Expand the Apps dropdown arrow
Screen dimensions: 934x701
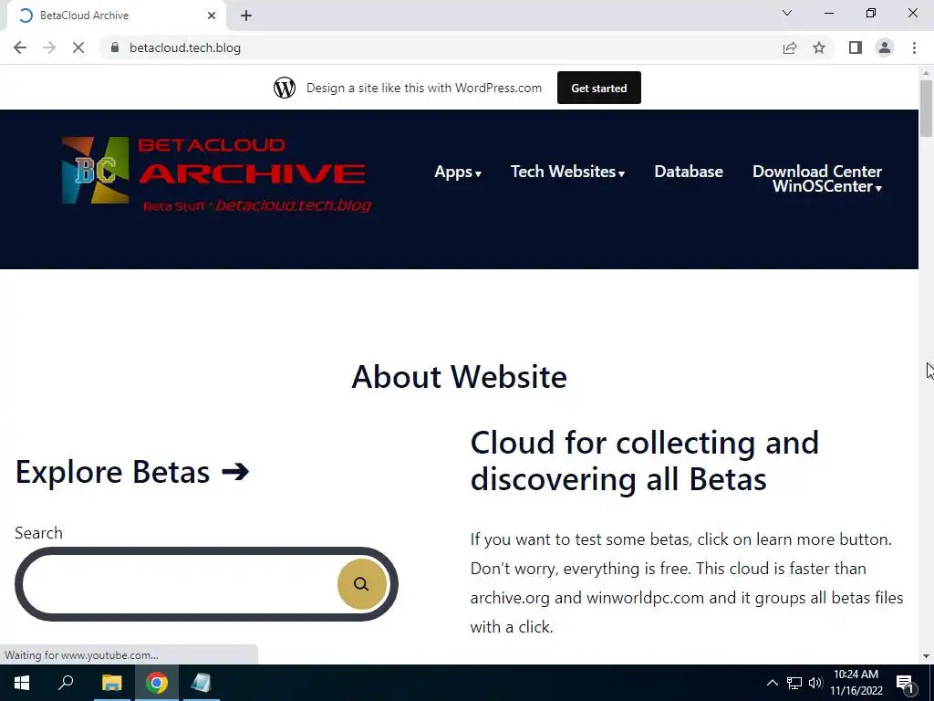click(478, 174)
